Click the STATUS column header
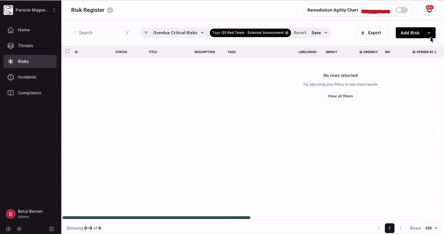The image size is (444, 234). click(x=121, y=52)
